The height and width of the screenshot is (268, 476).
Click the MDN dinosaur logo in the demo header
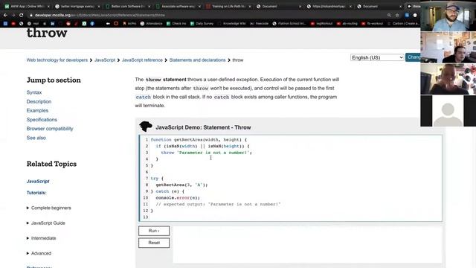click(x=146, y=127)
